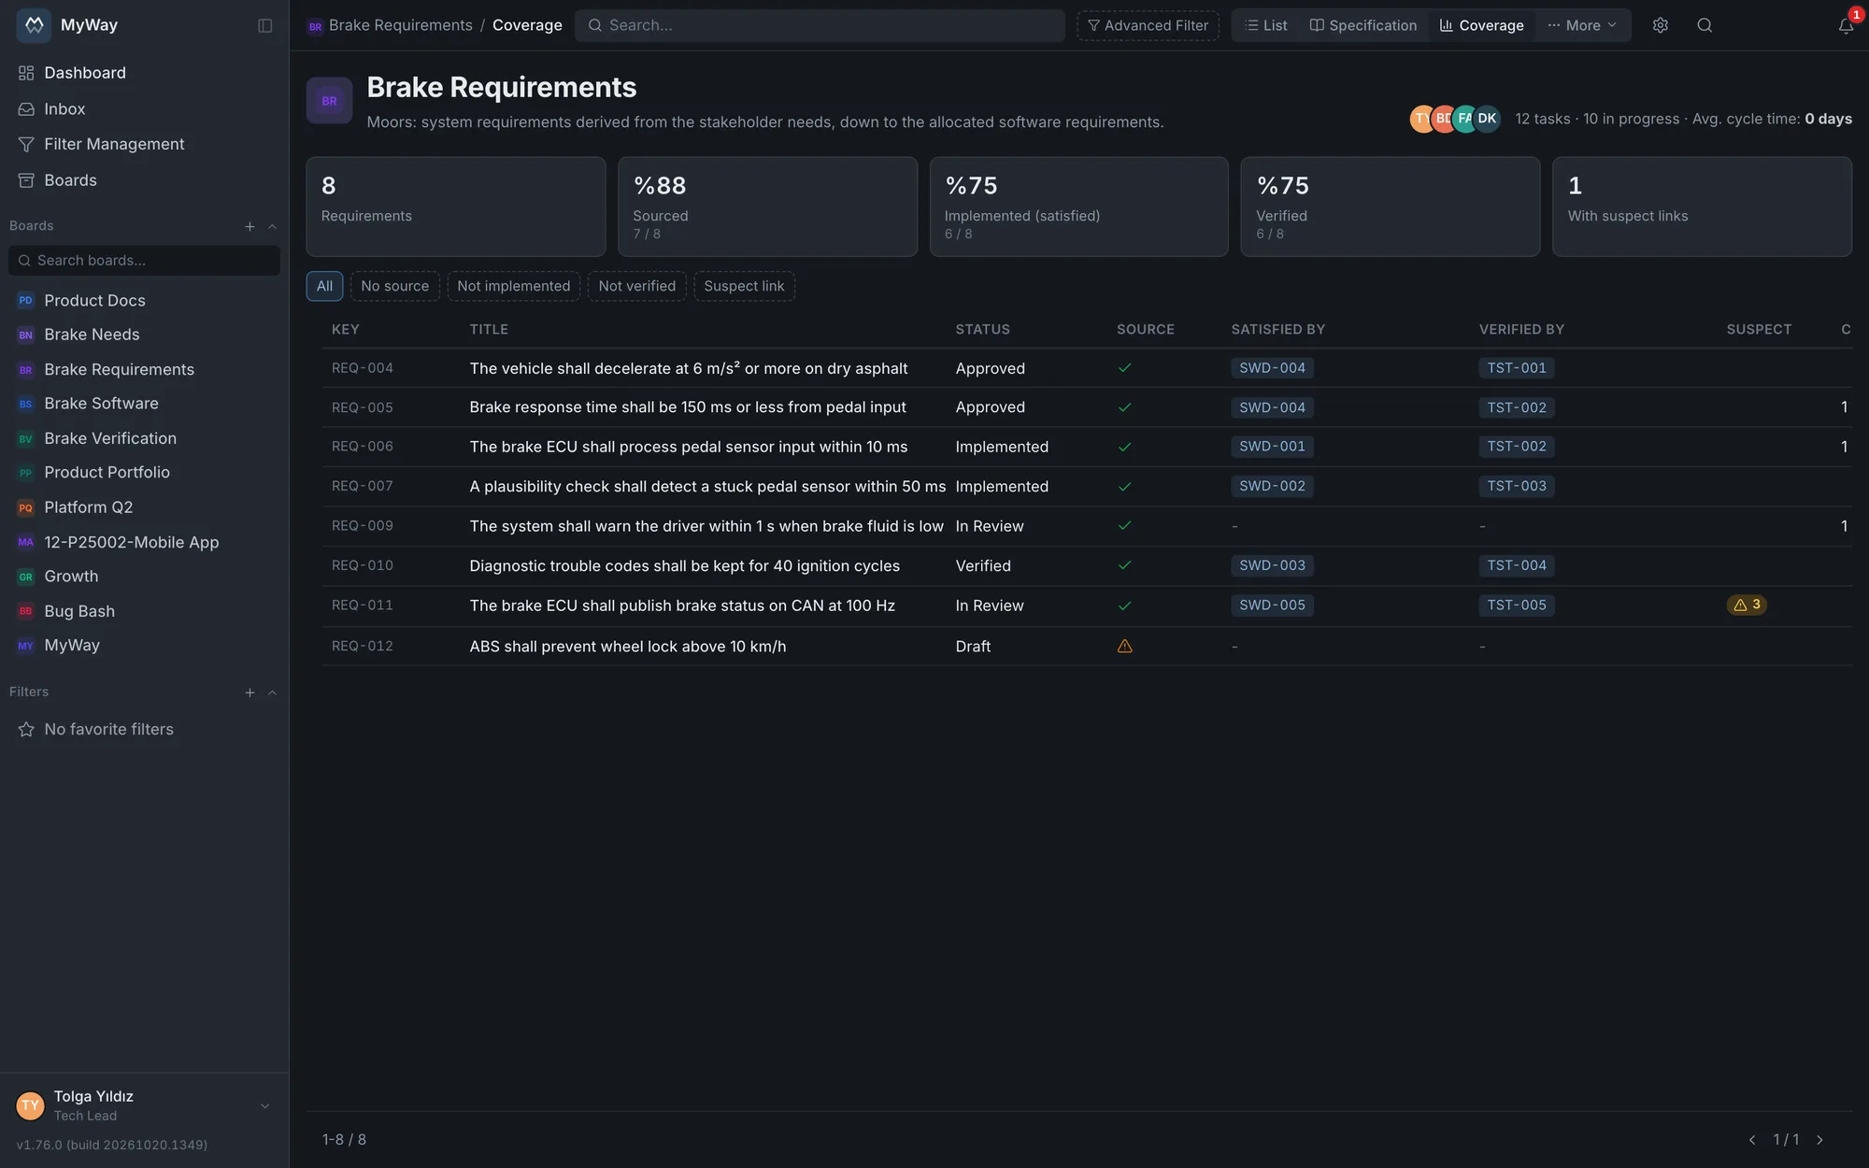This screenshot has height=1168, width=1869.
Task: Add a new favorite filter with plus
Action: tap(250, 692)
